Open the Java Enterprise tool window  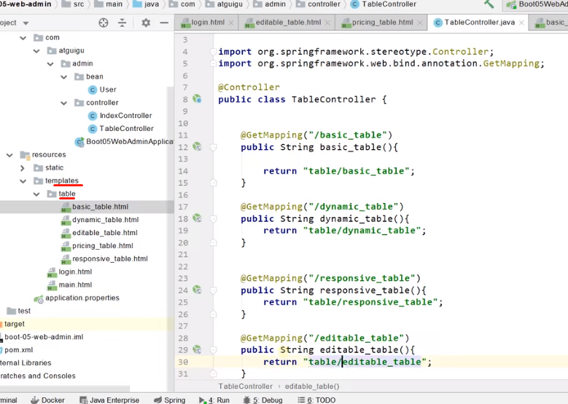click(x=109, y=400)
